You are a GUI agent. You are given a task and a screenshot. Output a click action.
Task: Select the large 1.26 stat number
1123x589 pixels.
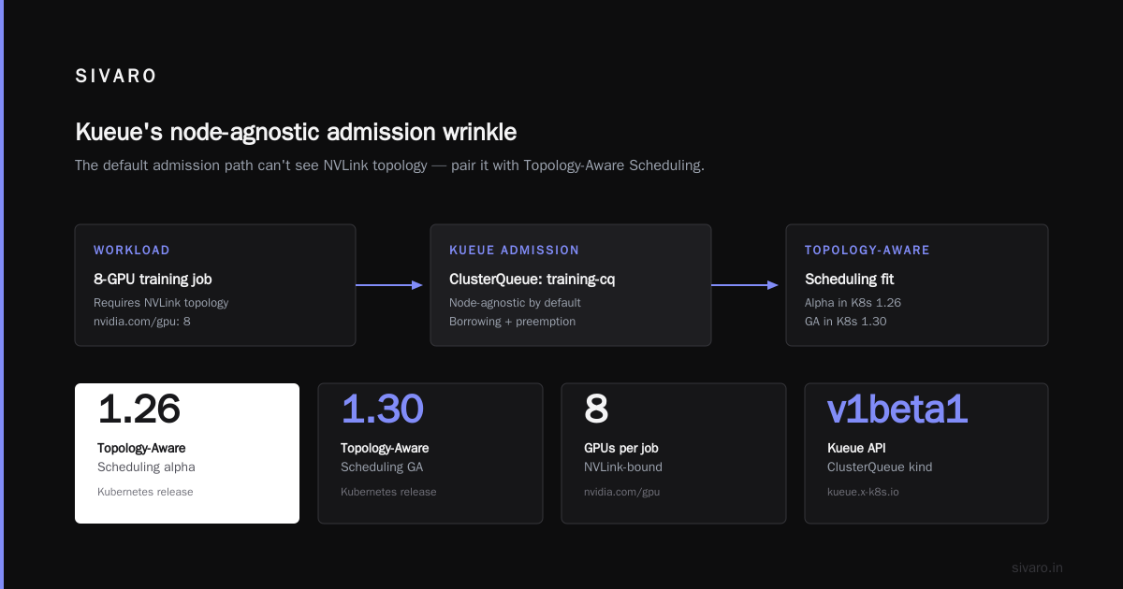point(139,409)
